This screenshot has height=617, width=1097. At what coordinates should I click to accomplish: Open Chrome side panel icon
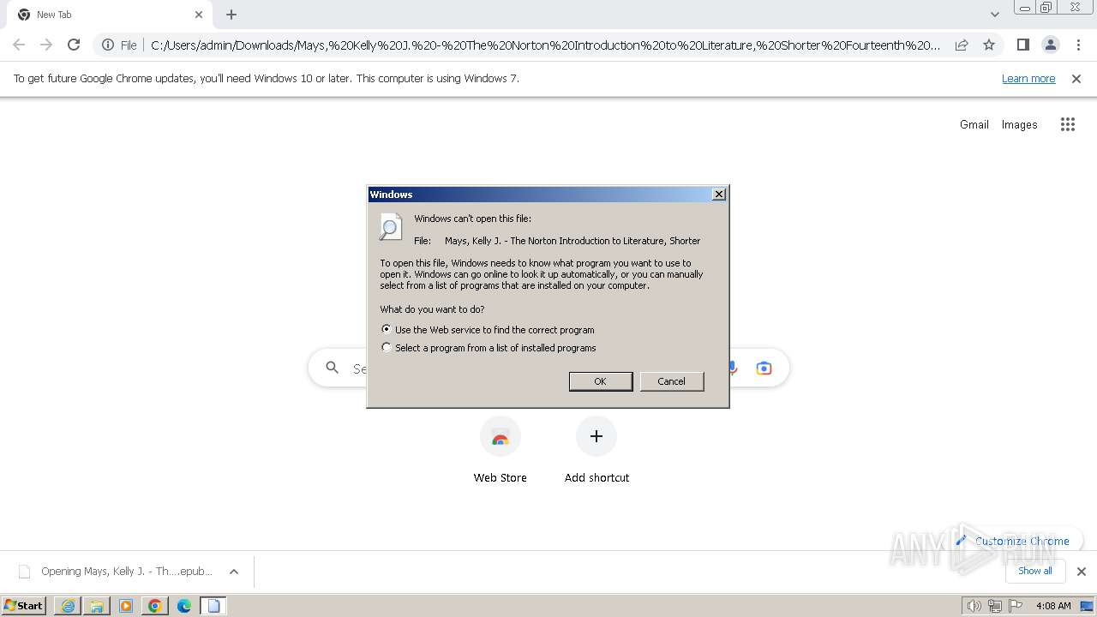click(x=1022, y=45)
